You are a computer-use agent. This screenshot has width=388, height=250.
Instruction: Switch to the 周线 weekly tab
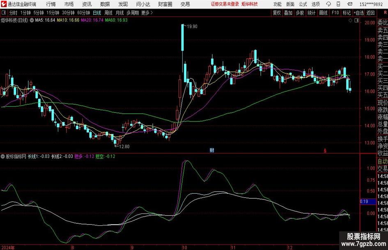(x=108, y=13)
